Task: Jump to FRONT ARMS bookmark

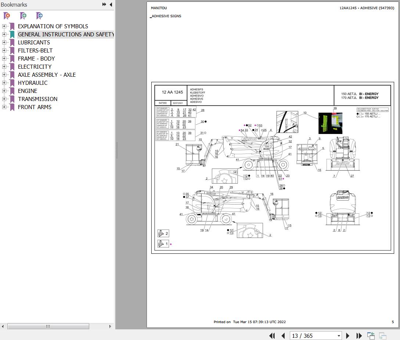Action: click(x=35, y=107)
